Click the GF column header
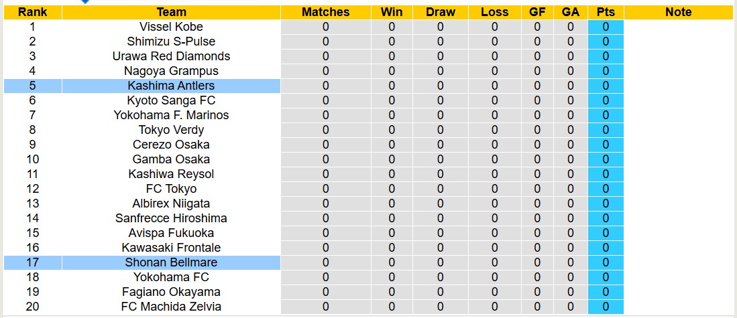This screenshot has height=318, width=737. 537,12
